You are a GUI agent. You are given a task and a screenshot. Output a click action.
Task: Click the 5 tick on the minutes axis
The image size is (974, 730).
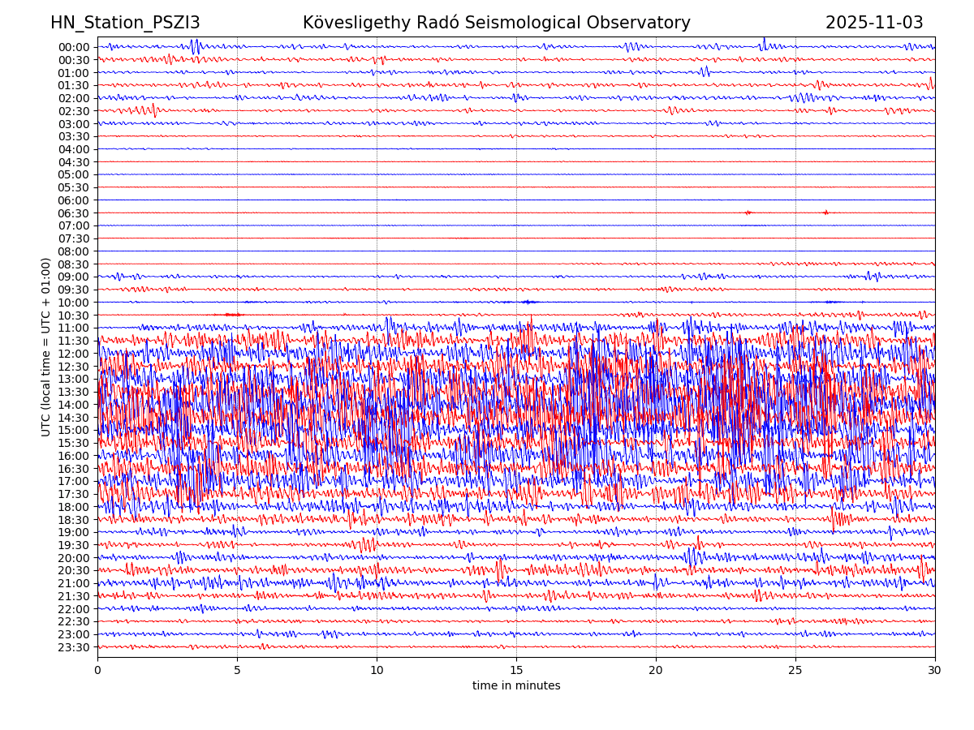pos(237,671)
